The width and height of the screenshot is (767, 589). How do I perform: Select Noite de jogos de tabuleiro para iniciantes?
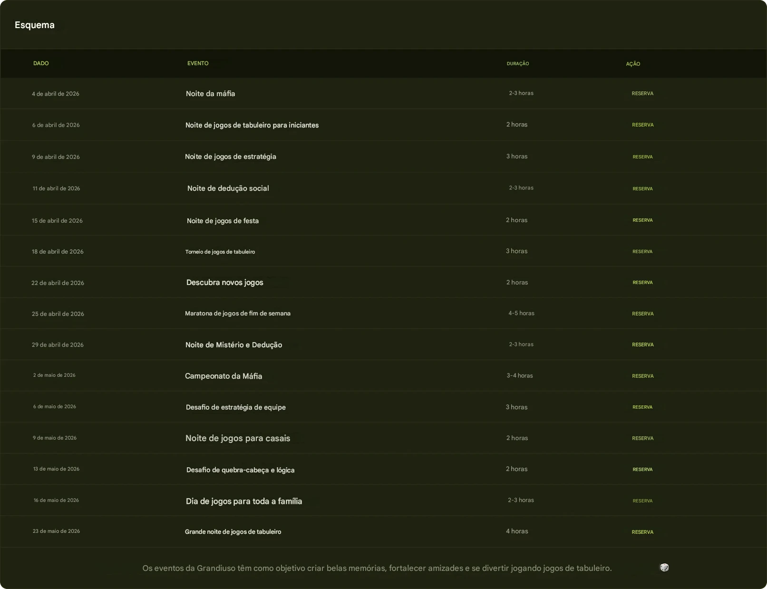252,125
